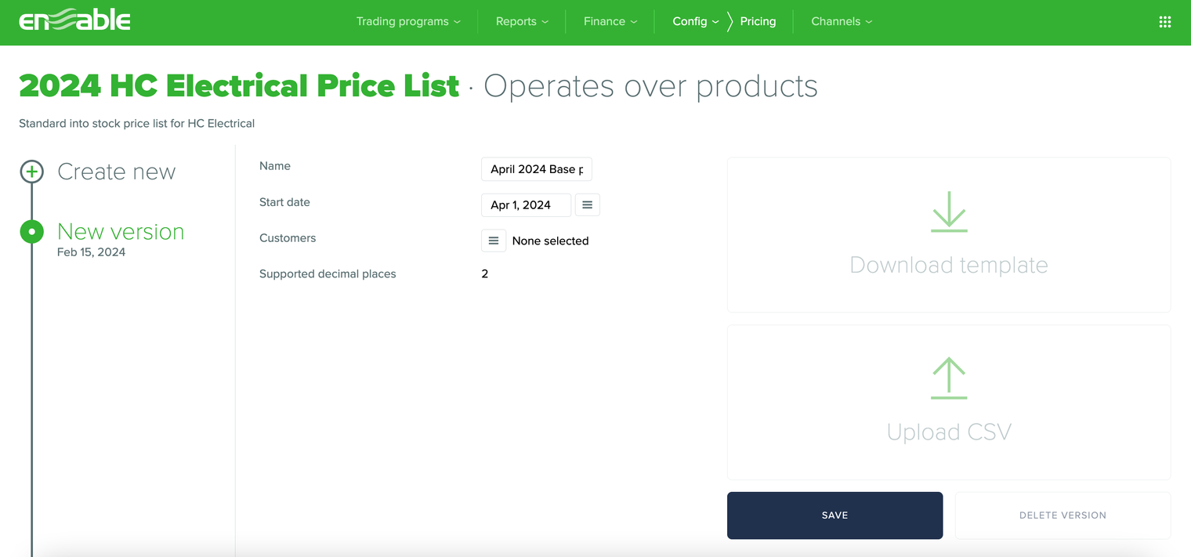The width and height of the screenshot is (1191, 557).
Task: Click the Customers field label
Action: 288,238
